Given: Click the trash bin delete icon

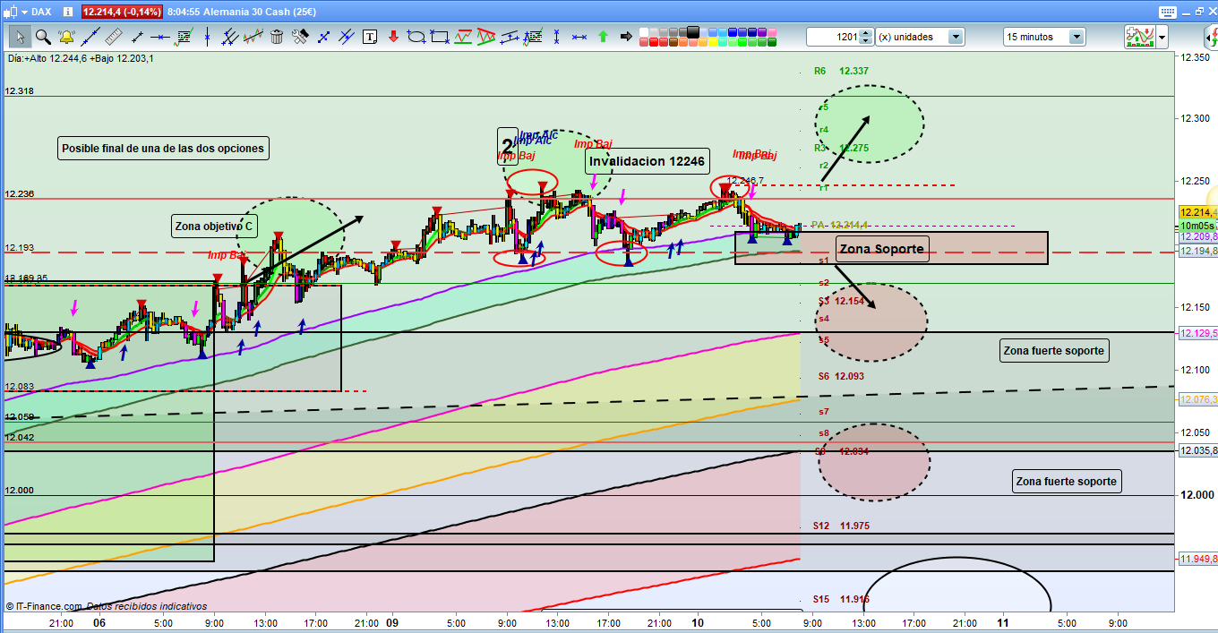Looking at the screenshot, I should pyautogui.click(x=277, y=37).
